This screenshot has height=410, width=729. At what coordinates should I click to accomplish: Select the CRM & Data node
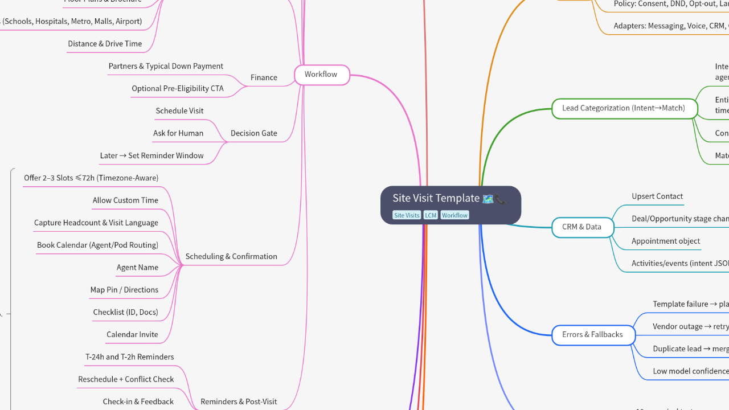coord(583,227)
